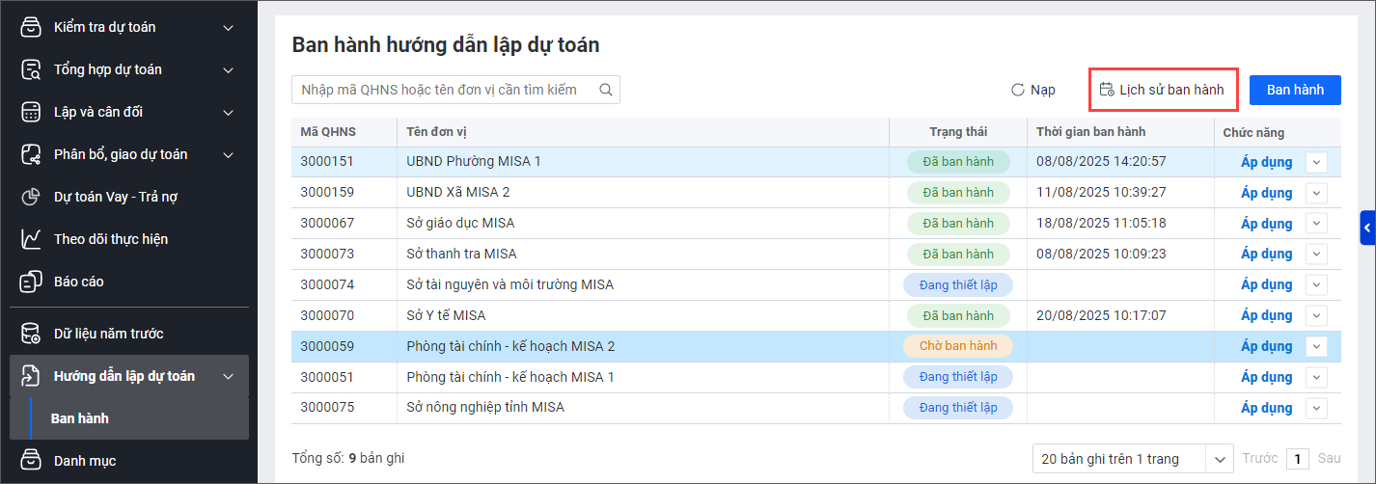Viewport: 1376px width, 484px height.
Task: Open Dự toán Vay - Trả nợ pie icon
Action: click(31, 197)
